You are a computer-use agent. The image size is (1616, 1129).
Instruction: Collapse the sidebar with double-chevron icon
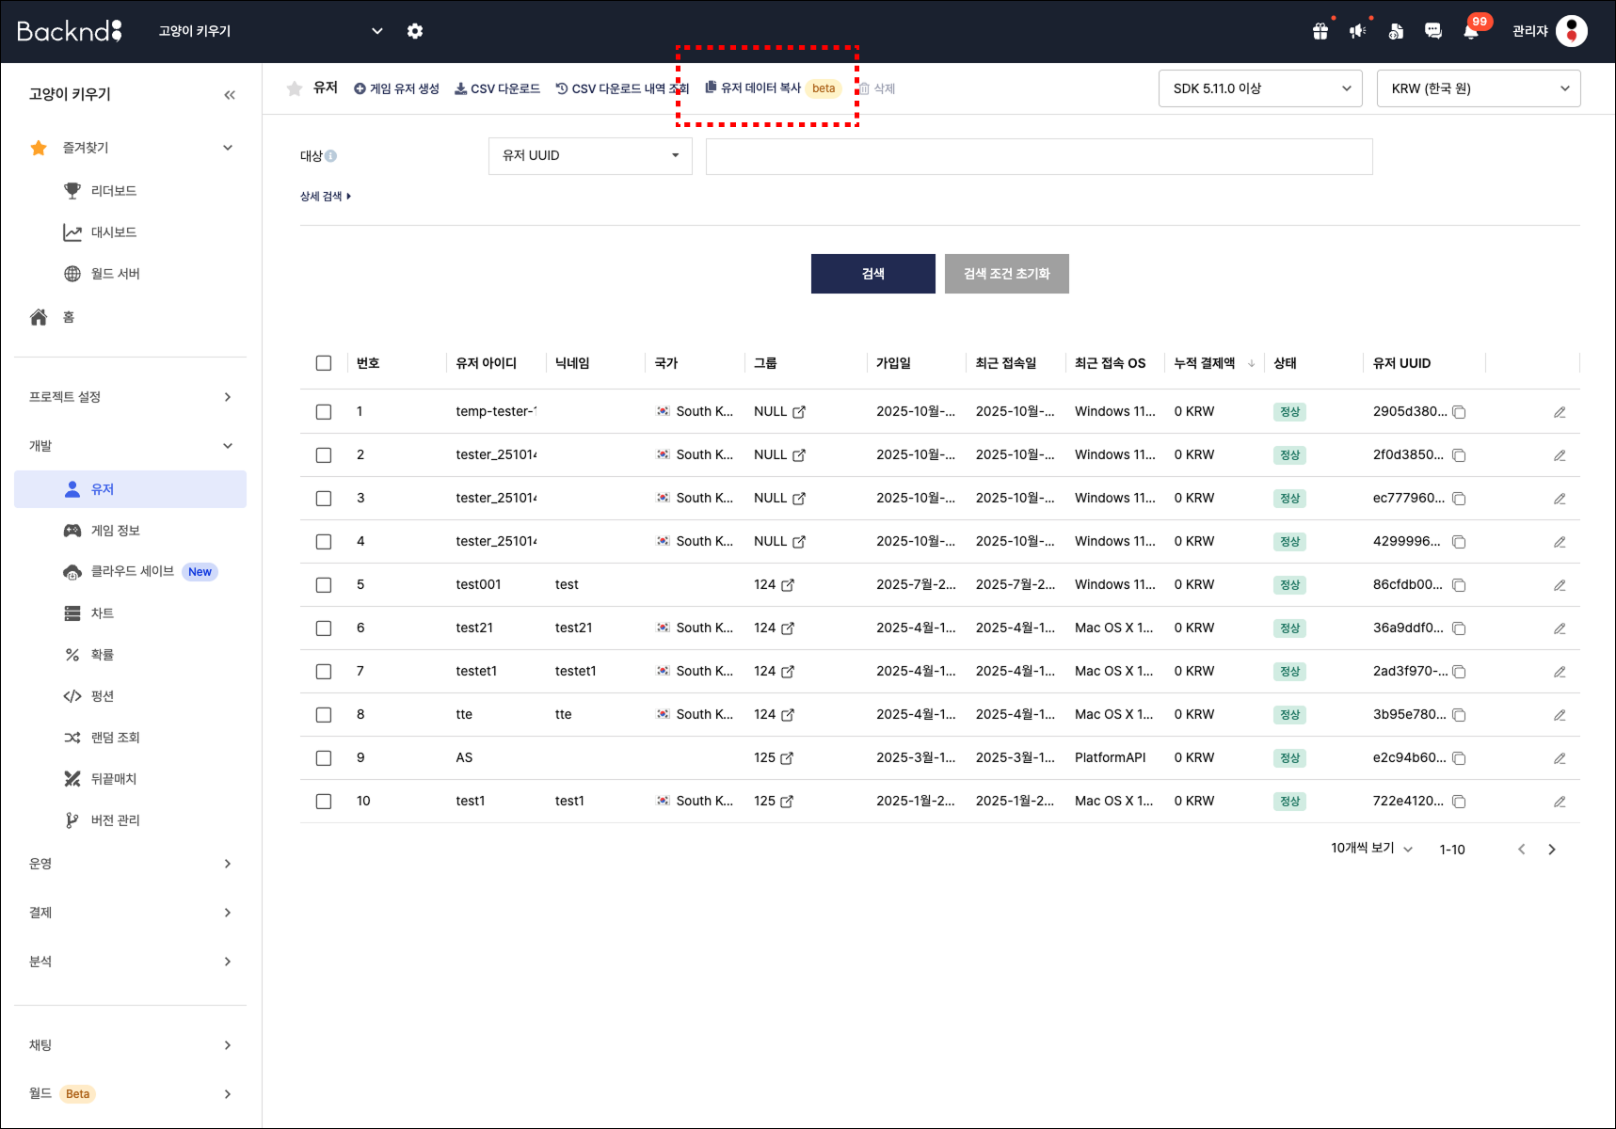(x=230, y=95)
